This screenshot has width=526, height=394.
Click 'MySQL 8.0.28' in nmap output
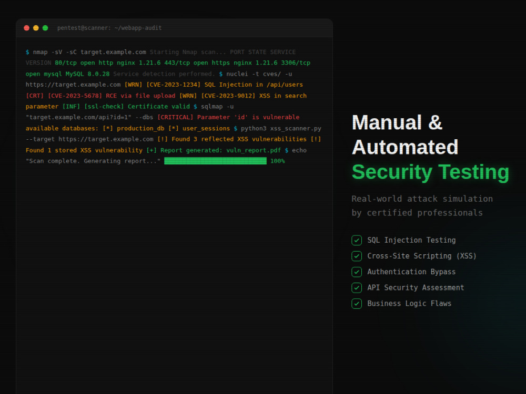(x=87, y=74)
